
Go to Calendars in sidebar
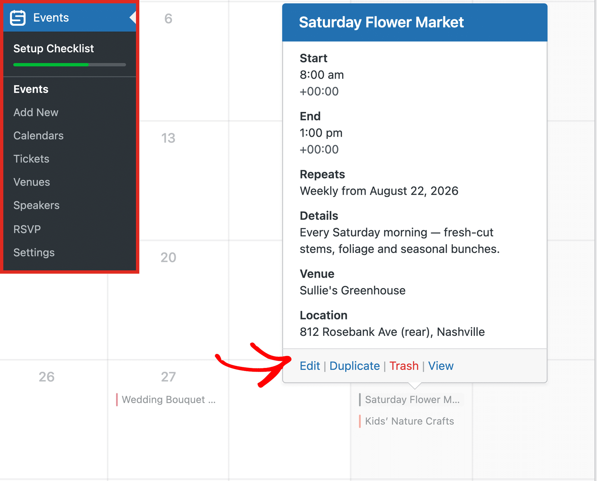coord(38,135)
